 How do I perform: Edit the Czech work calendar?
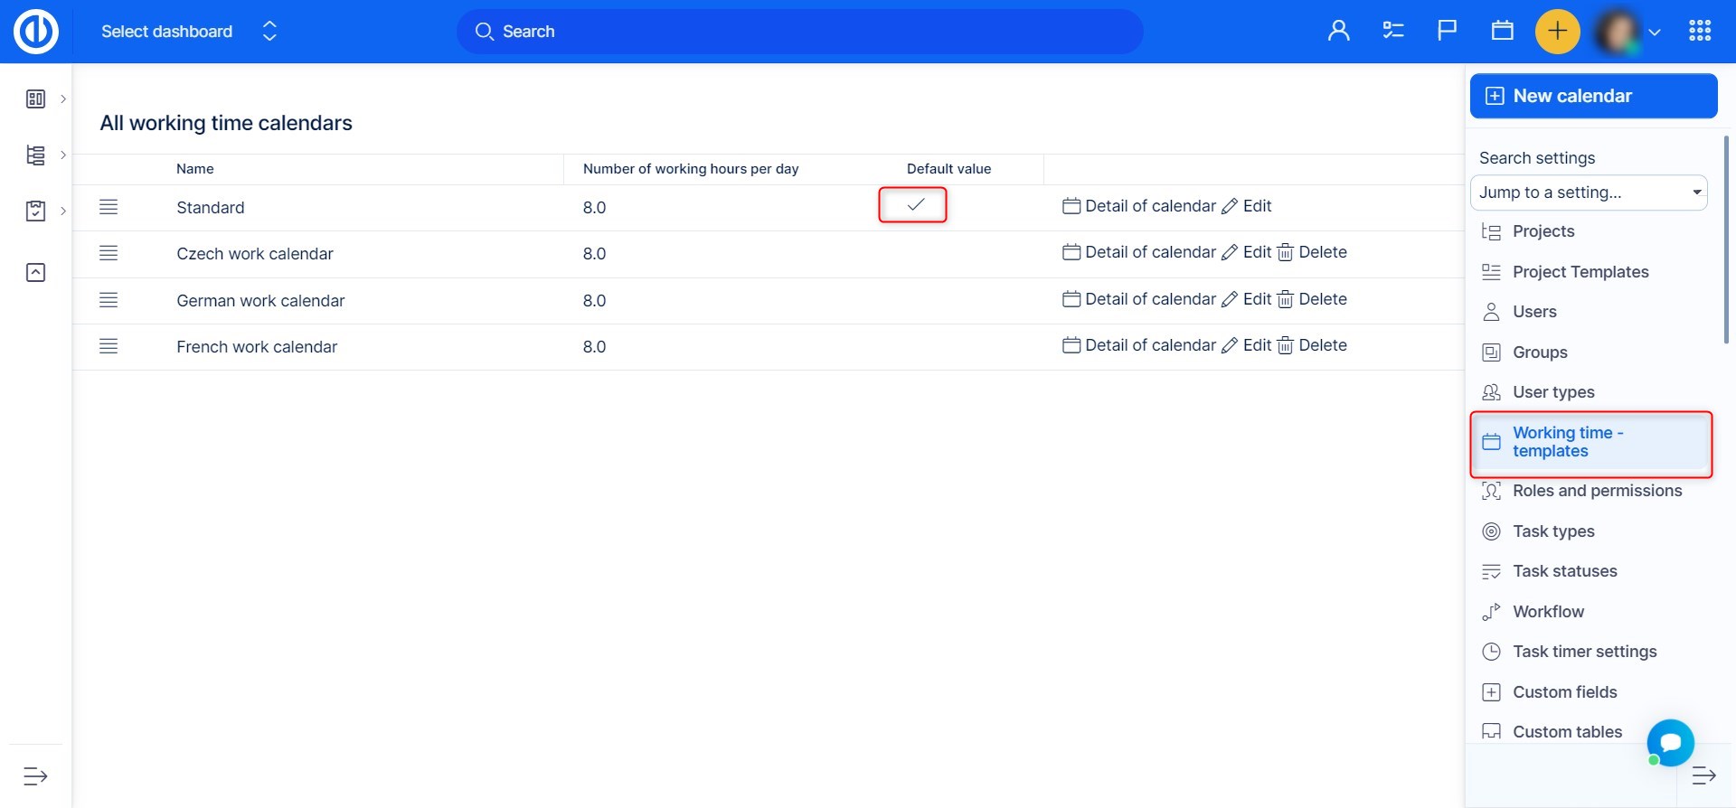(1247, 253)
